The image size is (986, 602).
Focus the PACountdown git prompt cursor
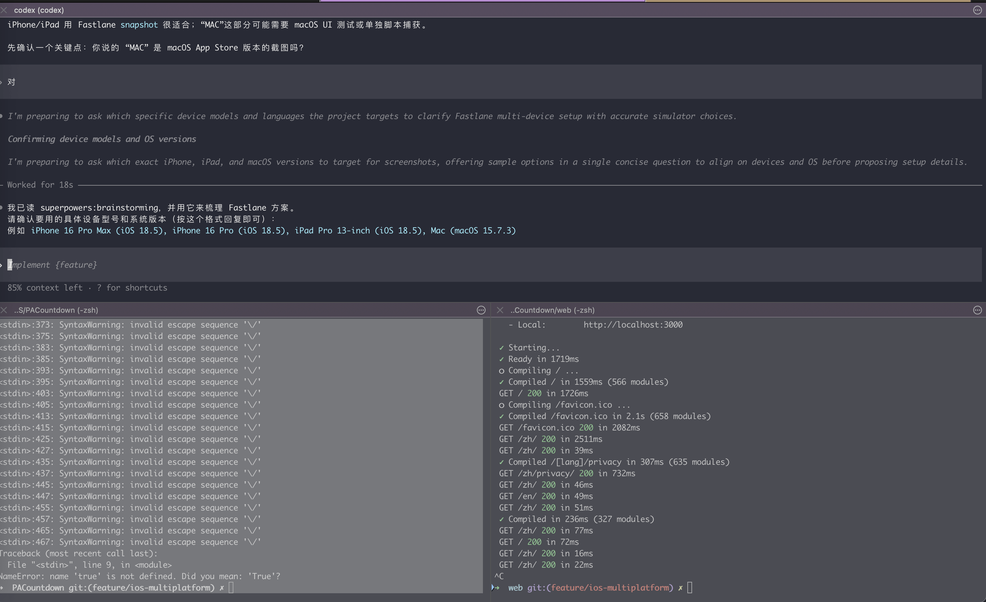(231, 588)
